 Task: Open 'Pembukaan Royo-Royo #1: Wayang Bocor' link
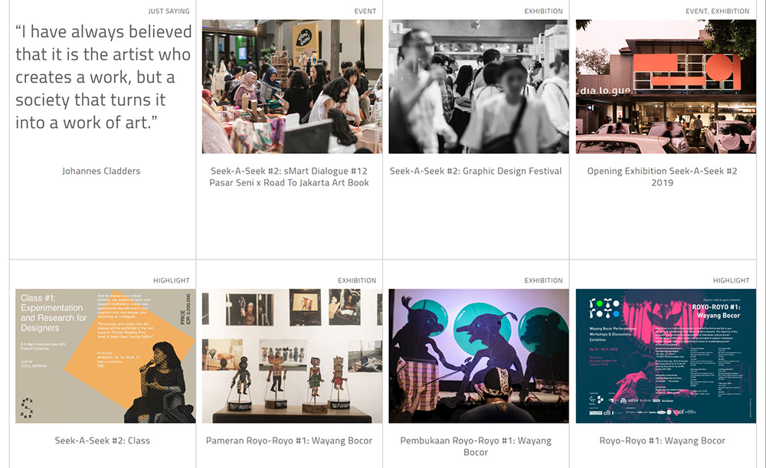pyautogui.click(x=476, y=447)
